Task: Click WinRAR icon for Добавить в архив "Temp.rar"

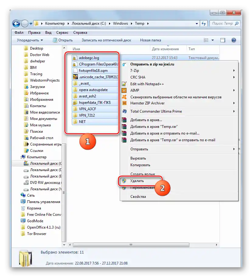Action: click(124, 127)
